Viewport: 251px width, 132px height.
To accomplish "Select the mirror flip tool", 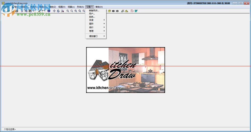I will (62, 11).
